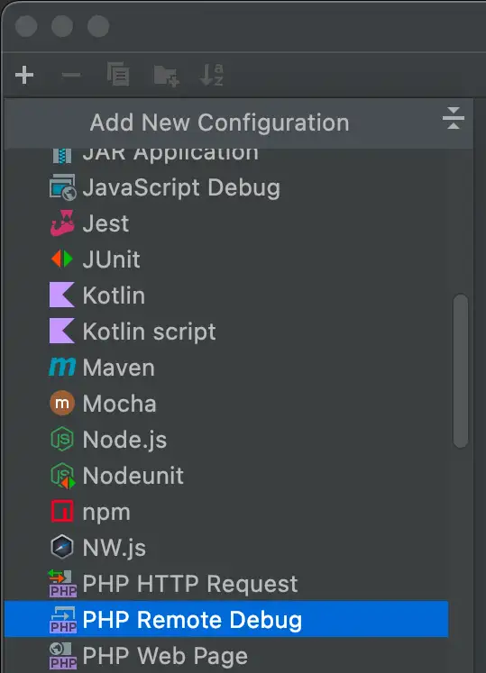Pick Kotlin from the list
Screen dimensions: 486x673
coord(226,296)
